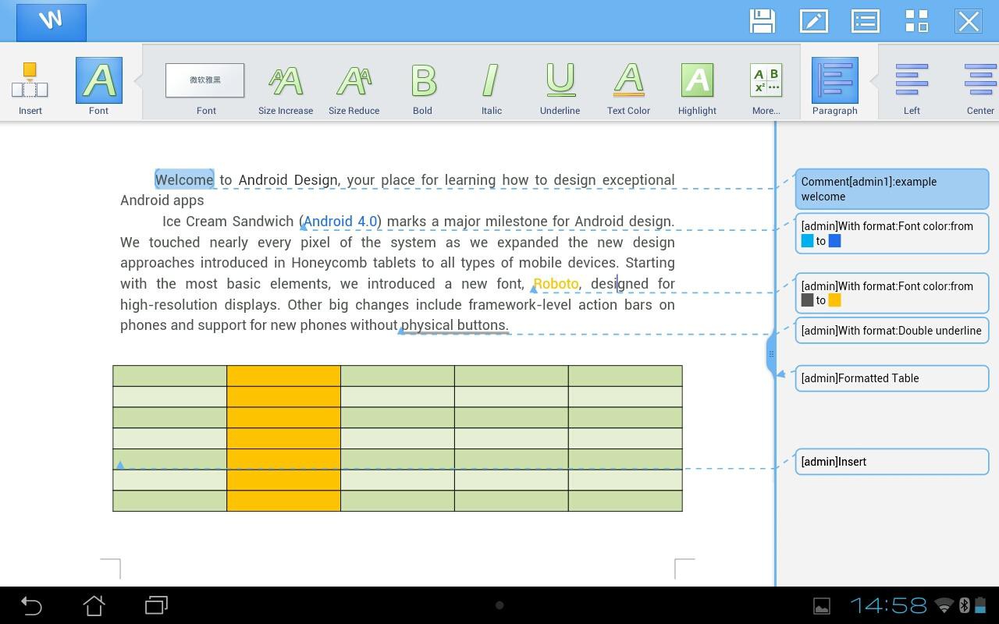Open the font name dropdown box
Image resolution: width=999 pixels, height=624 pixels.
[204, 80]
